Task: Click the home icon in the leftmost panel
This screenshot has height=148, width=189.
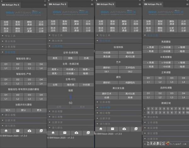Action: coord(6,130)
